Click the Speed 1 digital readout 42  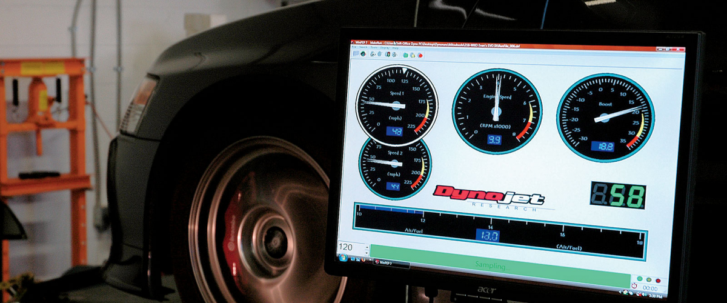pos(396,131)
